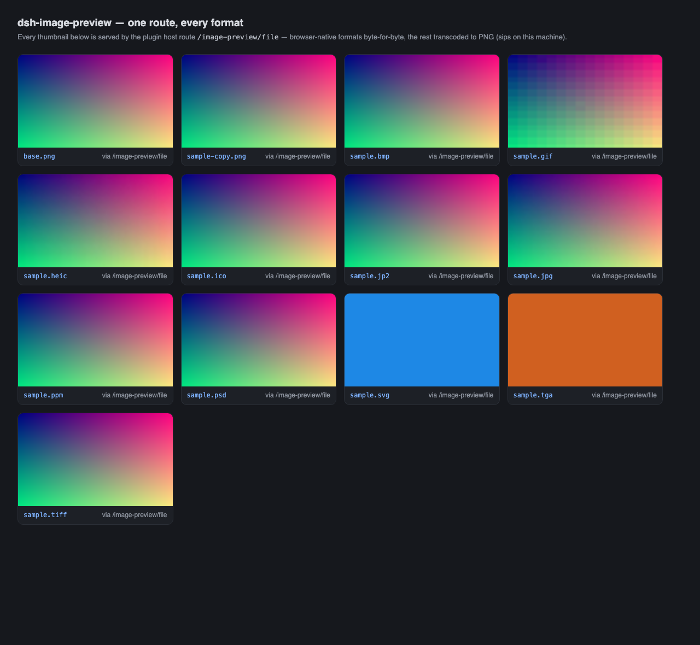Click the sample.psd file name
This screenshot has width=700, height=645.
pyautogui.click(x=207, y=395)
